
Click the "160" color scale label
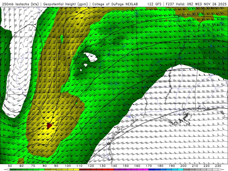click(x=137, y=166)
